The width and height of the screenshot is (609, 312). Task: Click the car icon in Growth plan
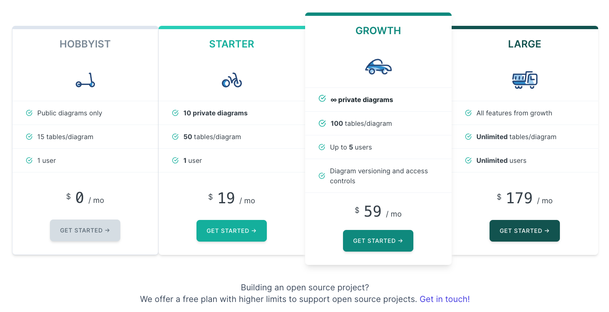[x=378, y=67]
